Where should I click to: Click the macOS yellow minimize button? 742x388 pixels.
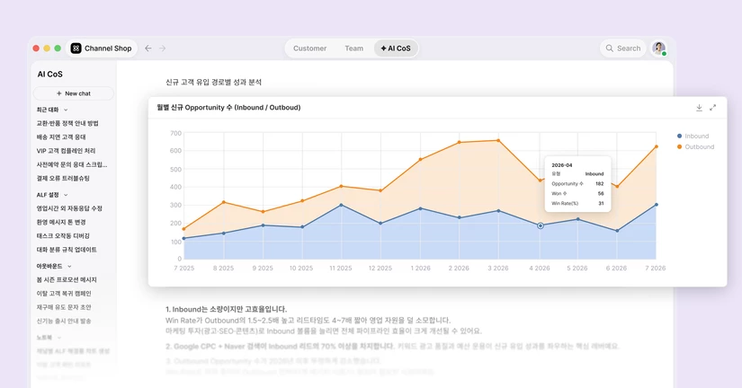pyautogui.click(x=47, y=48)
